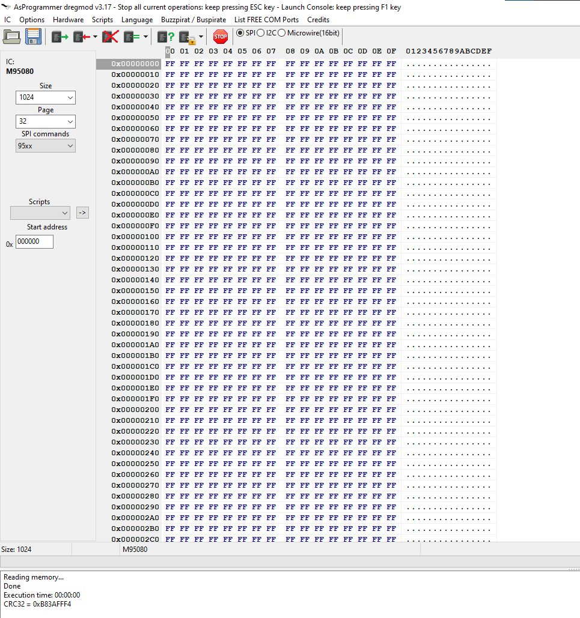Click the Verify IC chip icon
This screenshot has width=580, height=618.
tap(132, 37)
